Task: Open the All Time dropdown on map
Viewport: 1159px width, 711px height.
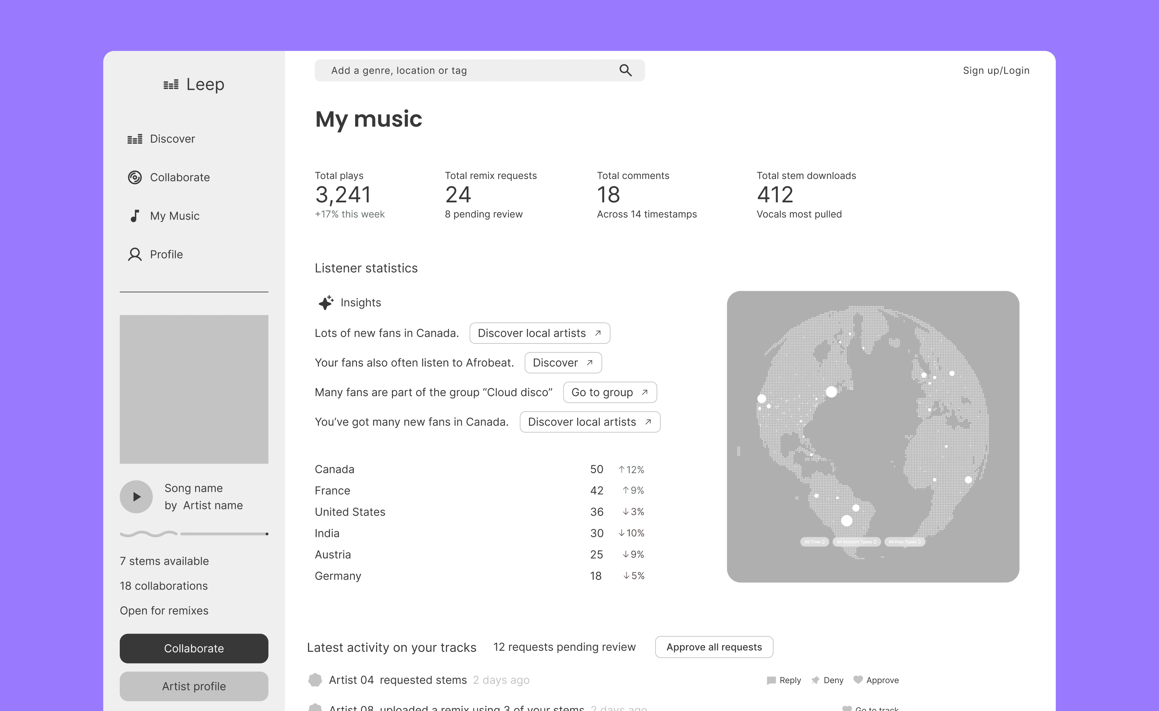Action: click(x=814, y=542)
